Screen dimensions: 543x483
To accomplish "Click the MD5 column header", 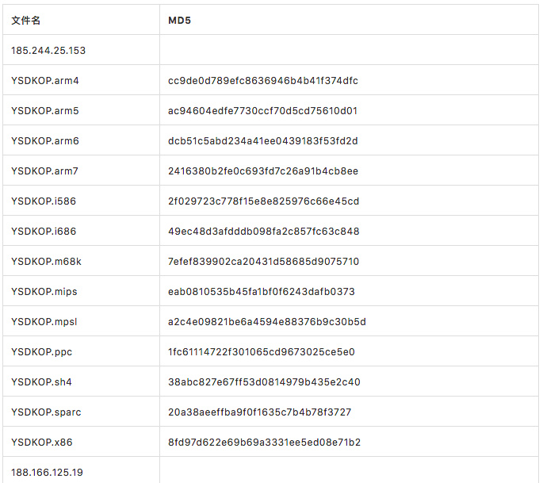I will tap(179, 21).
